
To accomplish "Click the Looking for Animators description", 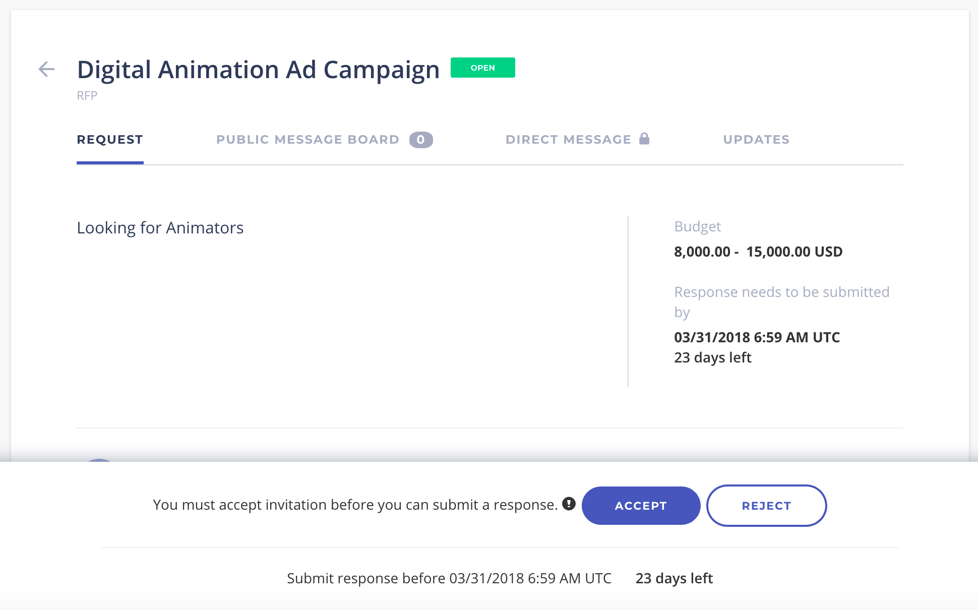I will coord(160,228).
